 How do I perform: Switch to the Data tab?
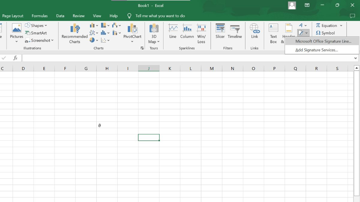point(60,16)
